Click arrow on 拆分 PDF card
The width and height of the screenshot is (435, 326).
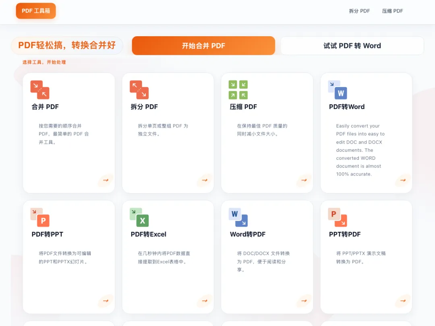point(205,180)
